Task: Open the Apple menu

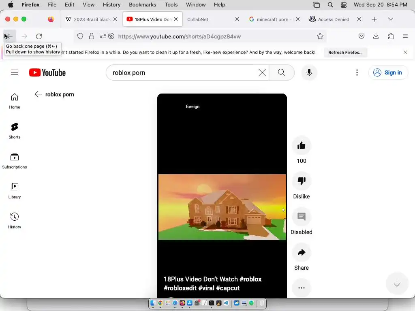Action: [11, 4]
